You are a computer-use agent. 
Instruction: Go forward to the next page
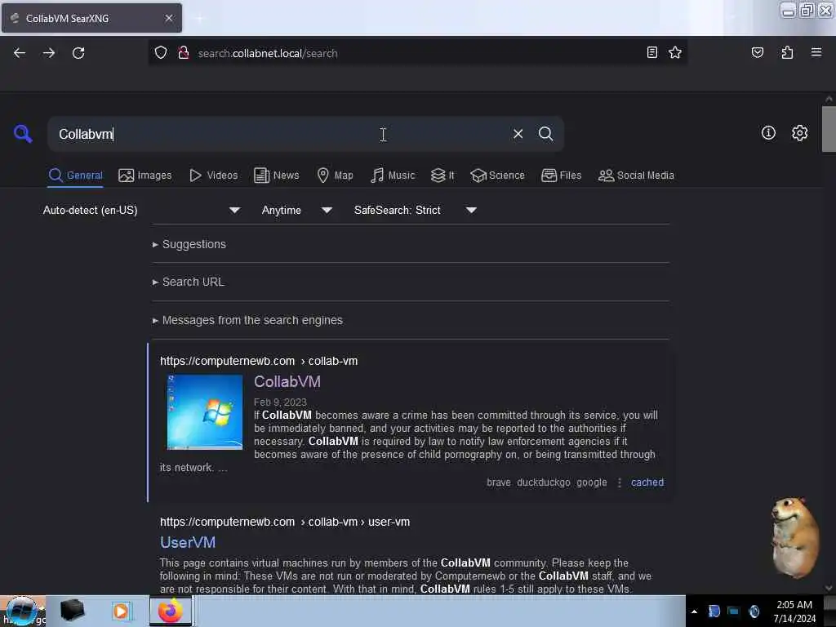[49, 53]
